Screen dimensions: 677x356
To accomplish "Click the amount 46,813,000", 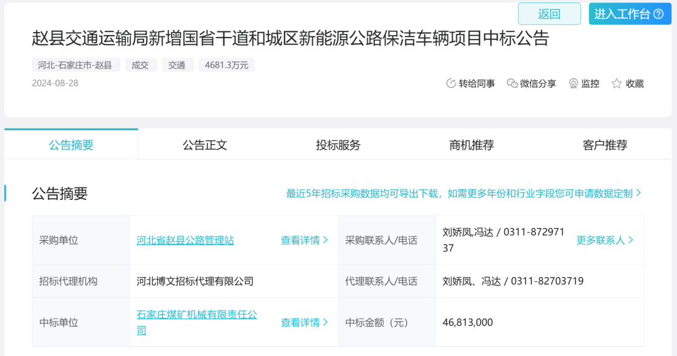I will click(468, 322).
